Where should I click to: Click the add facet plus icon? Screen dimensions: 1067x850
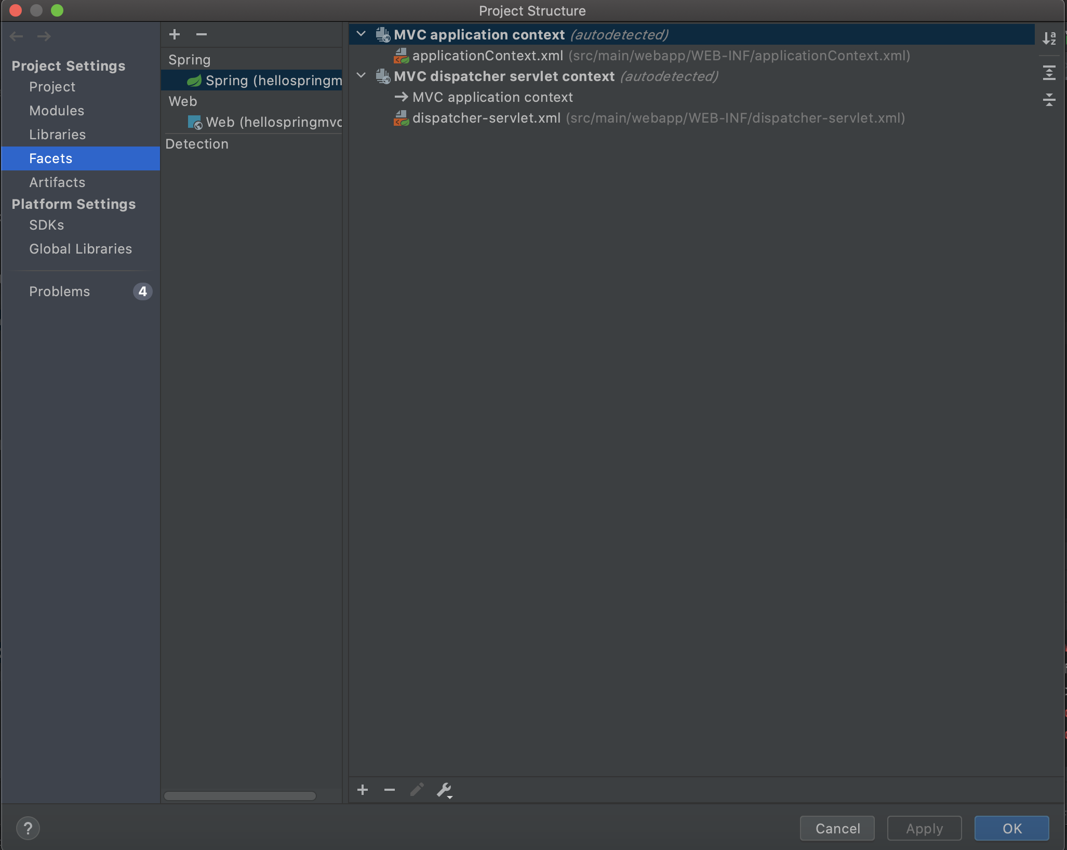tap(175, 34)
